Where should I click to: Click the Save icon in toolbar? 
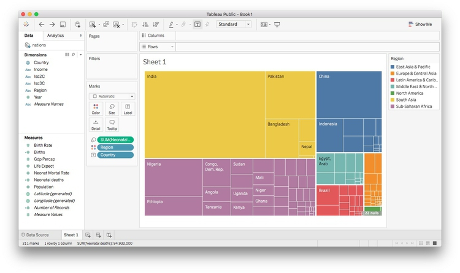(63, 24)
